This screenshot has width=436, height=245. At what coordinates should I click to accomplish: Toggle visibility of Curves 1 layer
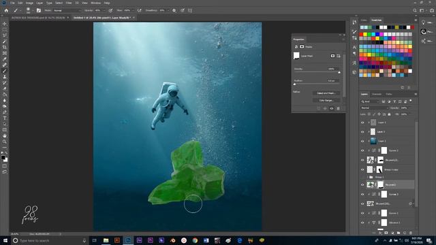pos(362,213)
